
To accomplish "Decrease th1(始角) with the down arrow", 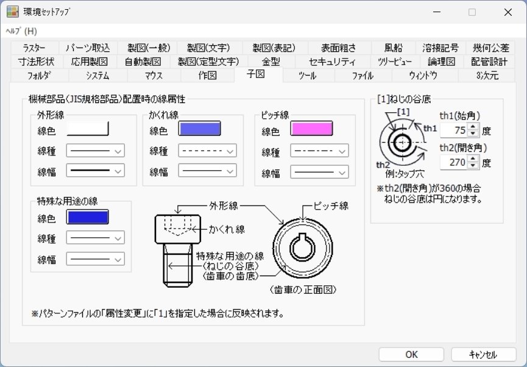I will pos(473,134).
